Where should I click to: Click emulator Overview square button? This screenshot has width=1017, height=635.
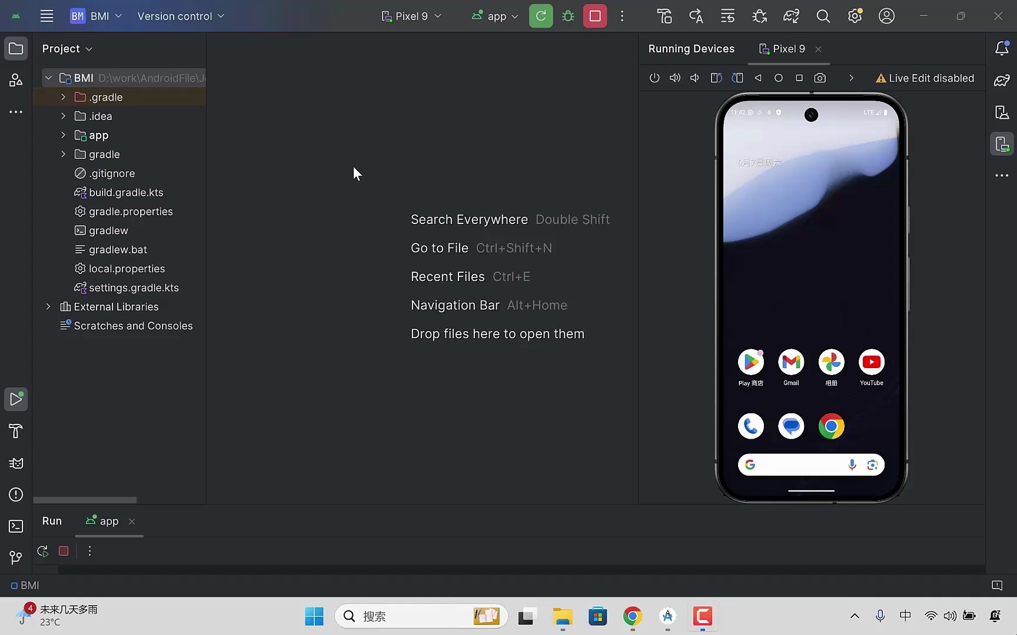point(799,78)
